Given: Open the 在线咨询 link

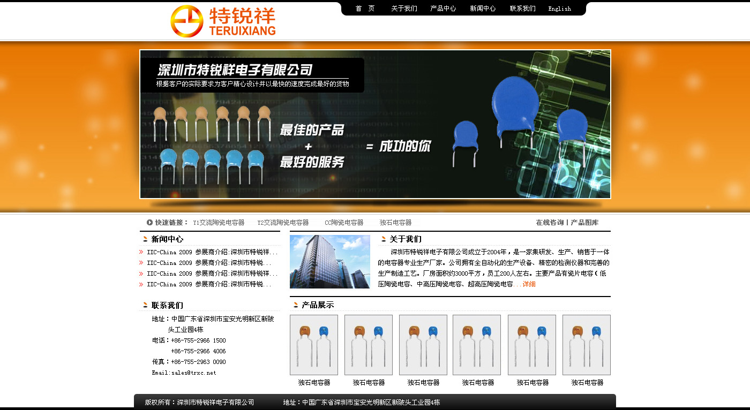Looking at the screenshot, I should pos(550,223).
